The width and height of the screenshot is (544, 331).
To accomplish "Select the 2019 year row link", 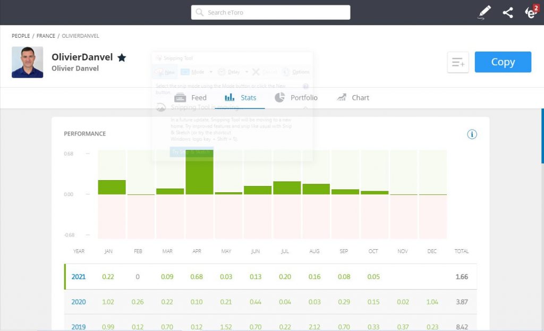I will click(79, 327).
